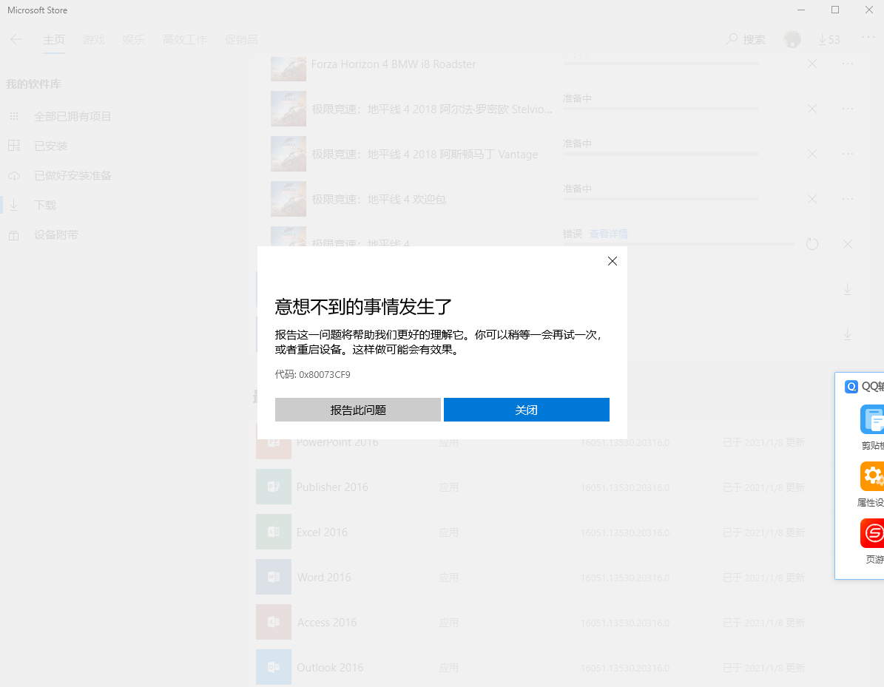Open search in Microsoft Store
This screenshot has height=687, width=884.
pos(745,39)
